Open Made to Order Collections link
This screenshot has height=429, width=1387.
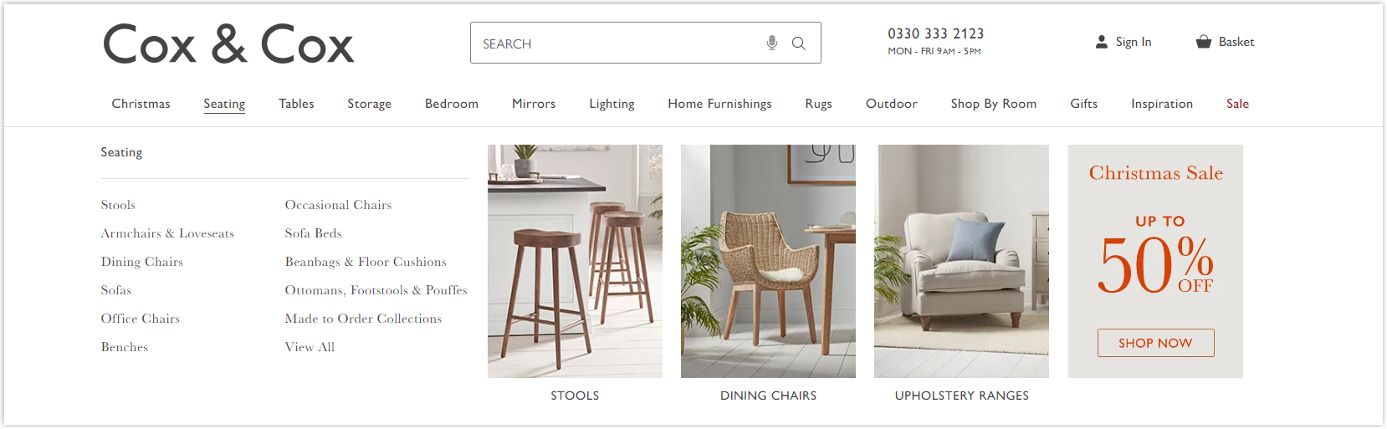[x=363, y=319]
